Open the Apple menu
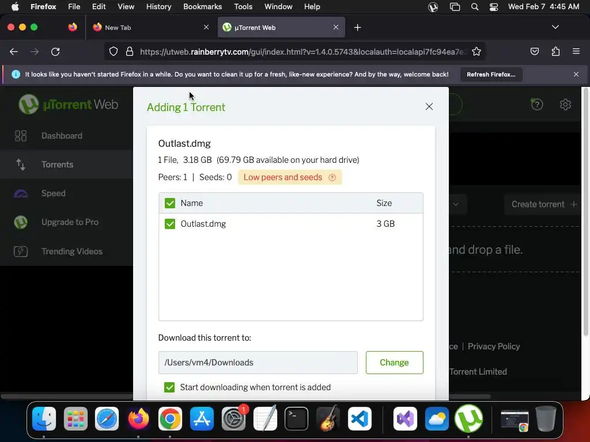 14,7
